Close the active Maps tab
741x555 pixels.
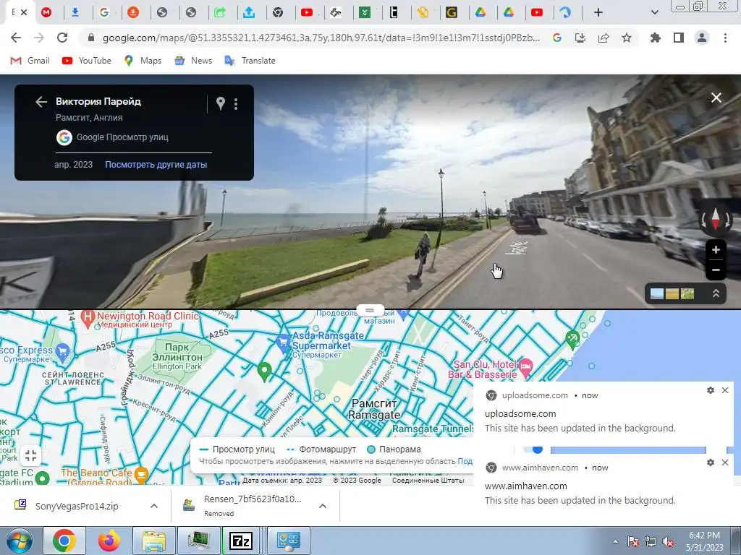[24, 13]
